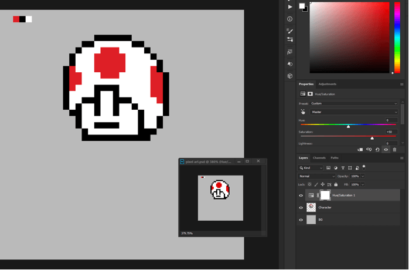Open the Master channel dropdown

pyautogui.click(x=354, y=112)
